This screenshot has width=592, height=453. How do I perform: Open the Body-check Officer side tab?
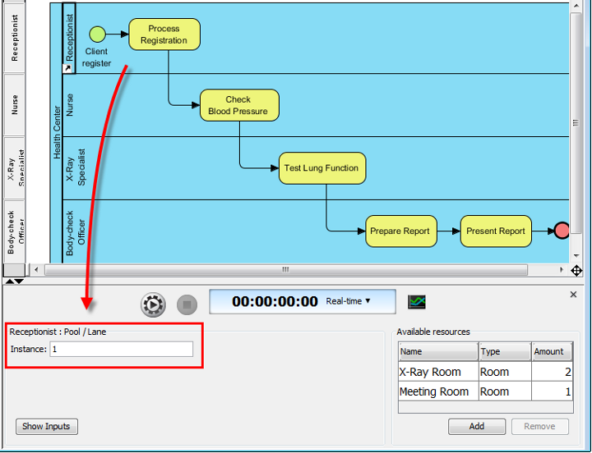[14, 231]
